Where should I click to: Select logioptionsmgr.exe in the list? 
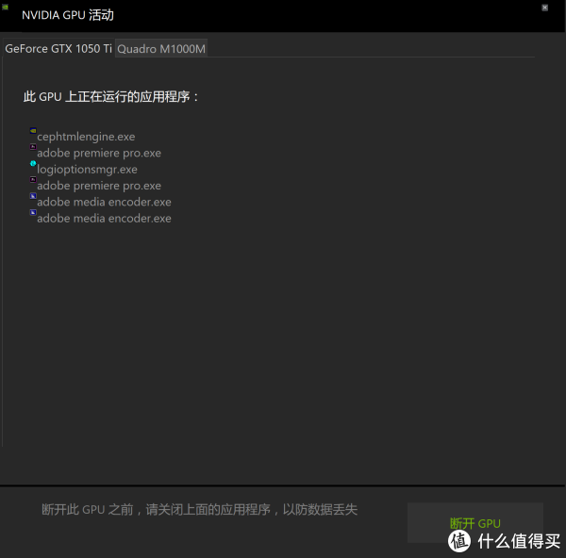tap(87, 170)
